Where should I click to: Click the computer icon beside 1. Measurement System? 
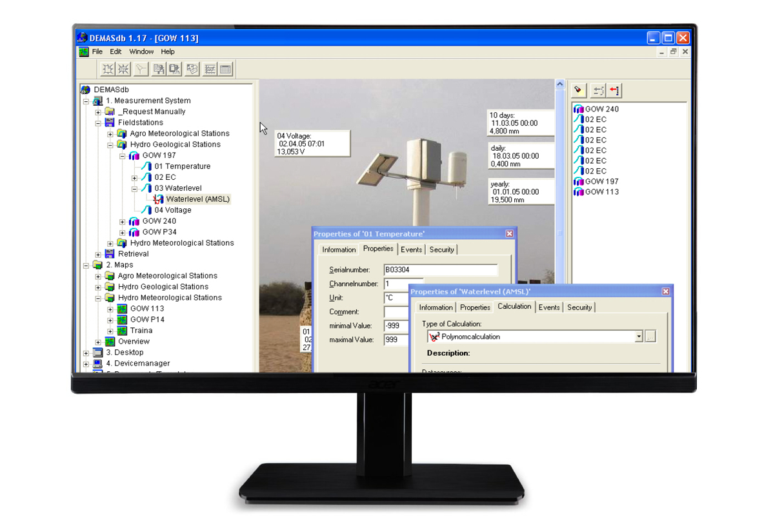[x=97, y=101]
